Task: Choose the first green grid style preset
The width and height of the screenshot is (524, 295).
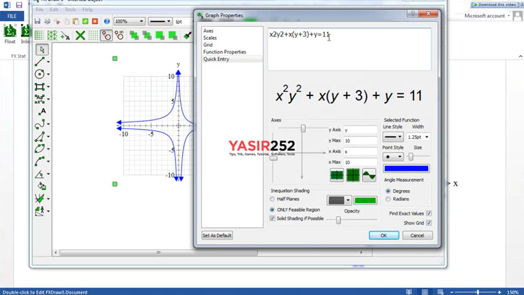Action: coord(337,175)
